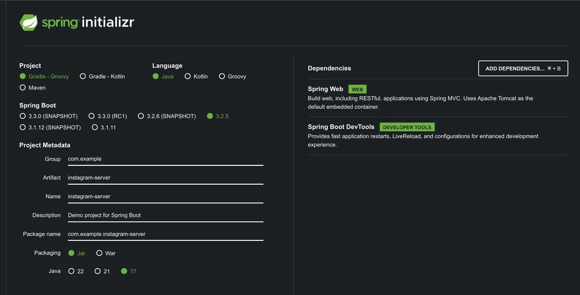
Task: Choose Jar packaging
Action: (76, 253)
